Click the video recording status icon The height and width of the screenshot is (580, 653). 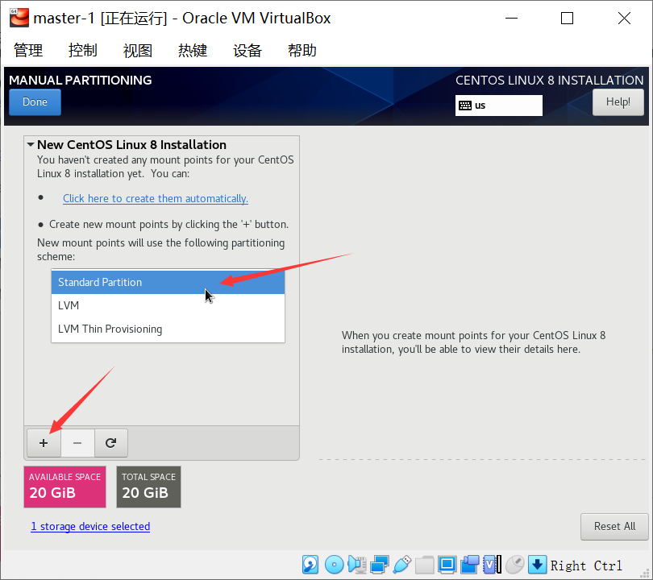[x=470, y=565]
